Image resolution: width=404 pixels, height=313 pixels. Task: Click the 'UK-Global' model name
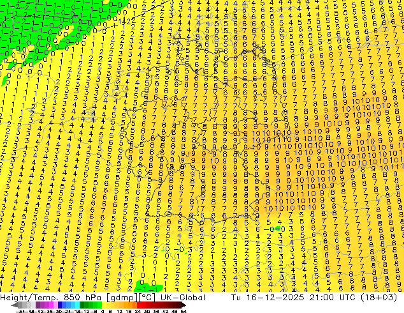(x=183, y=298)
